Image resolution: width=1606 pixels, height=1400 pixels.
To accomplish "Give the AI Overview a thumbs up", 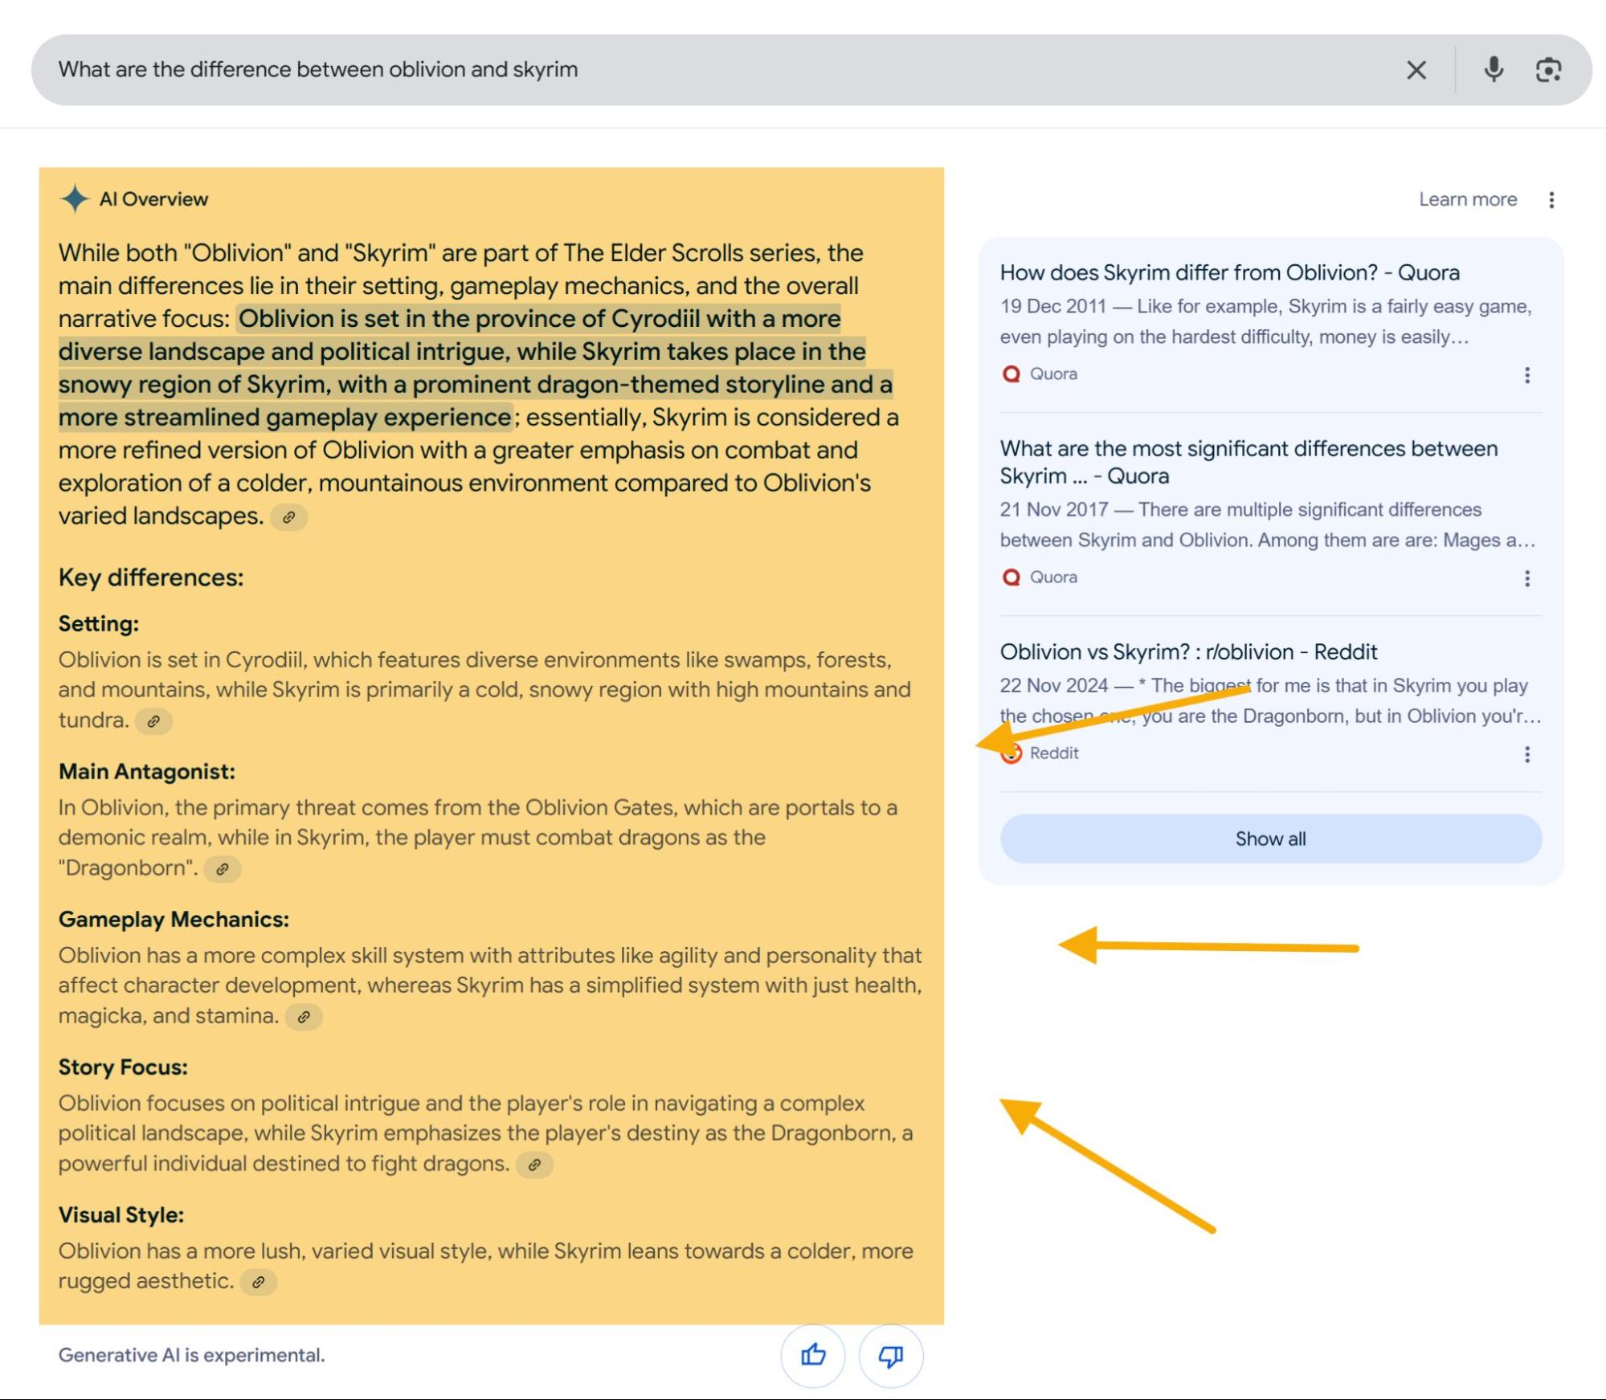I will point(812,1355).
